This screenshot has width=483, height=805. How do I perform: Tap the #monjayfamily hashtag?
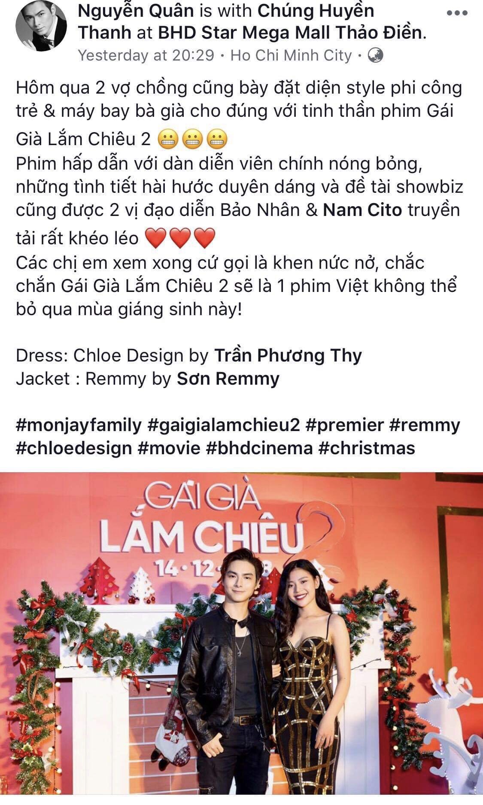(x=79, y=425)
